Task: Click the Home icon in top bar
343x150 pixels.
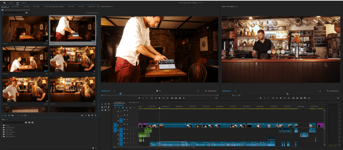Action: [x=4, y=3]
